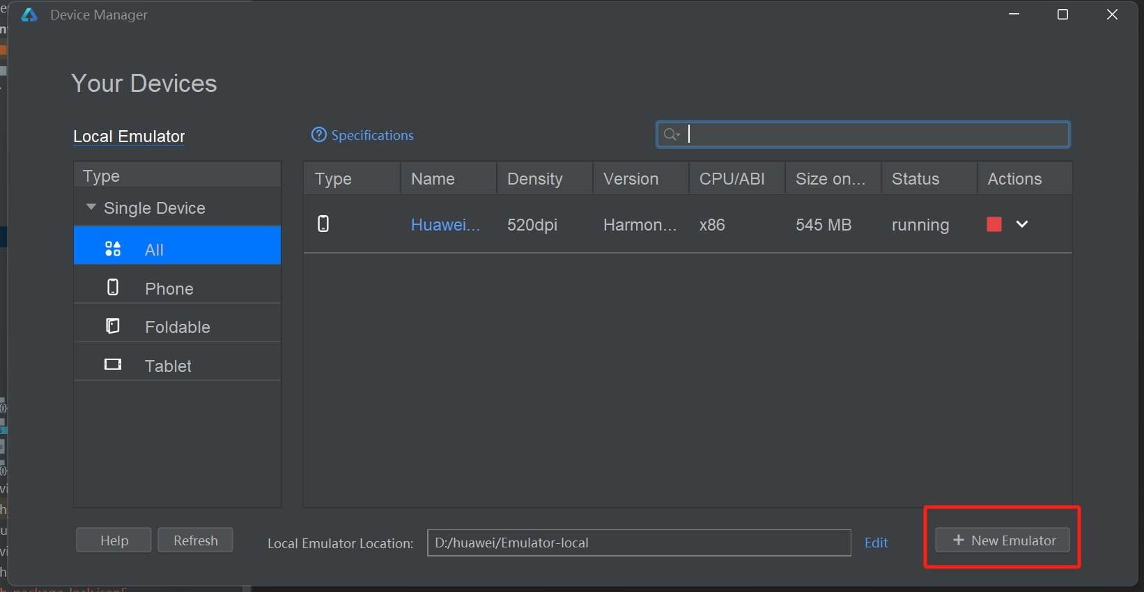Click the All grid icon in type list

[x=113, y=249]
